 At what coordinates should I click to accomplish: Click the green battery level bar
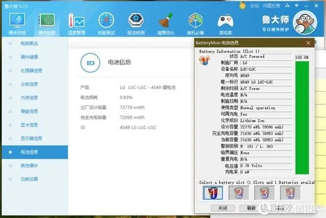[x=302, y=118]
